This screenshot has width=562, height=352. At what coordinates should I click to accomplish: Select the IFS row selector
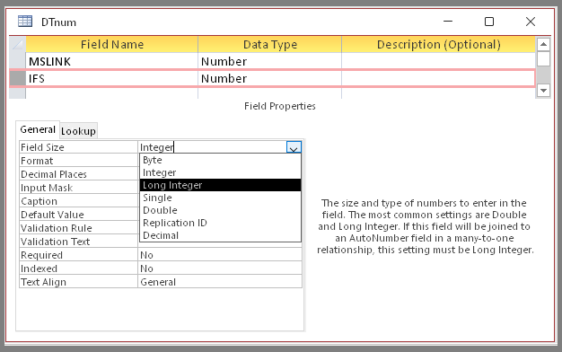[18, 78]
